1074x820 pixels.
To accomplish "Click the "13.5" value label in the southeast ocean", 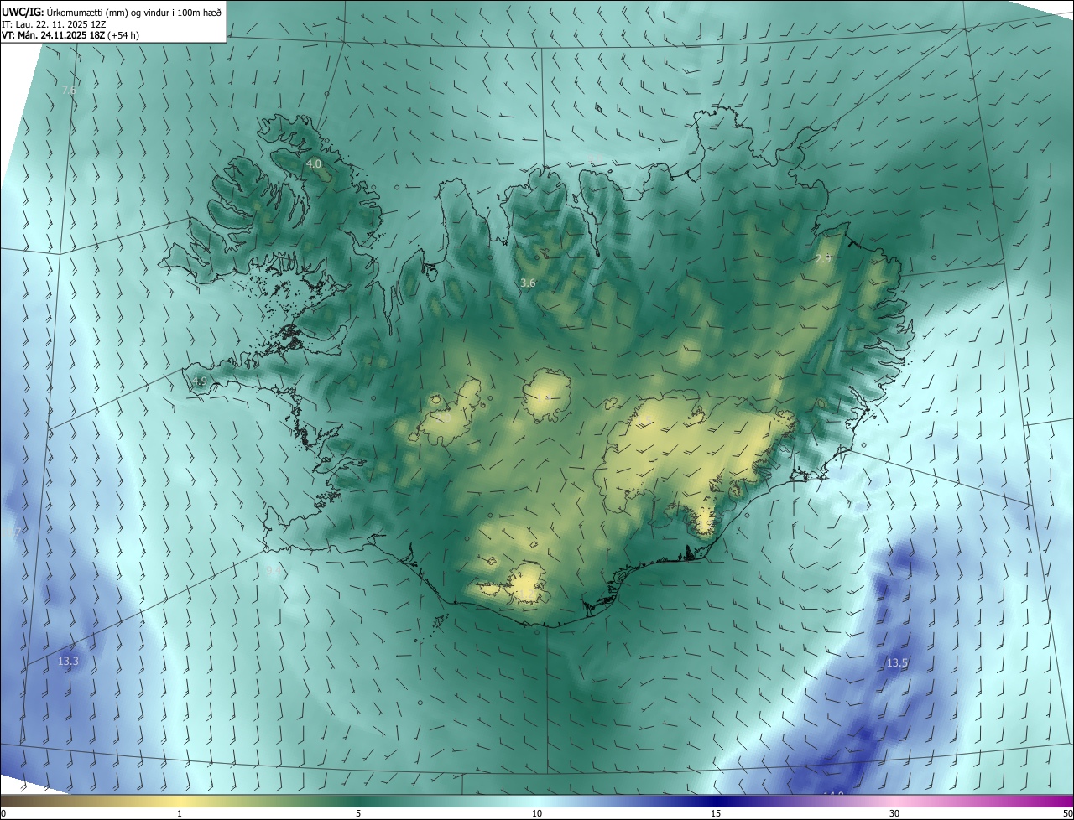I will (x=897, y=662).
